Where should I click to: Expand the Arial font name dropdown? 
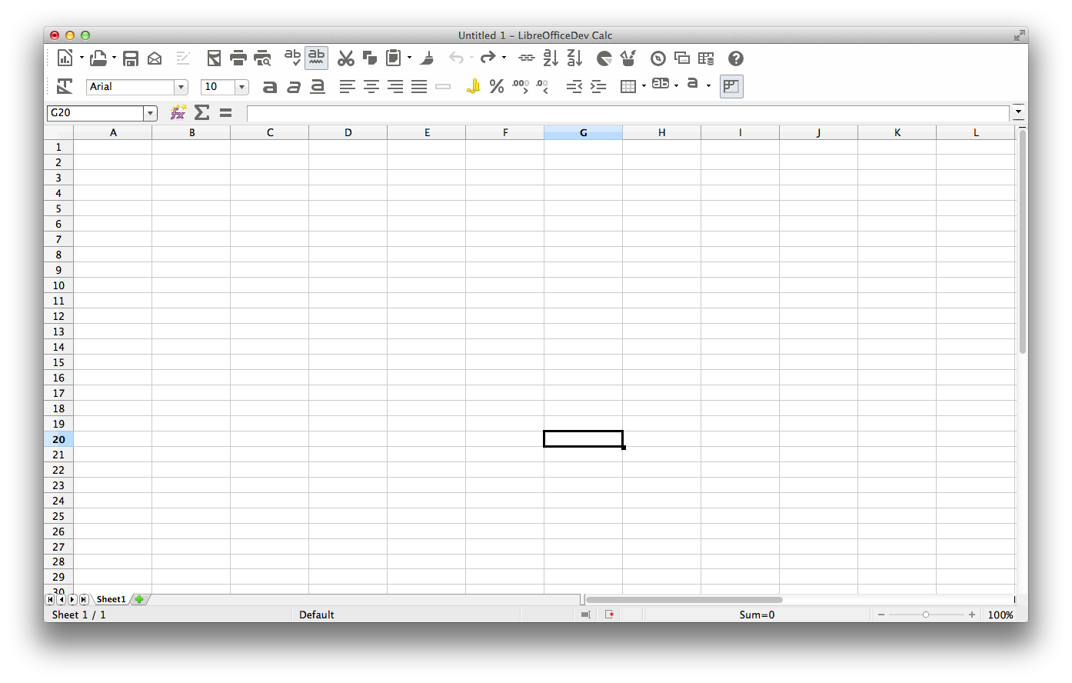pos(181,88)
